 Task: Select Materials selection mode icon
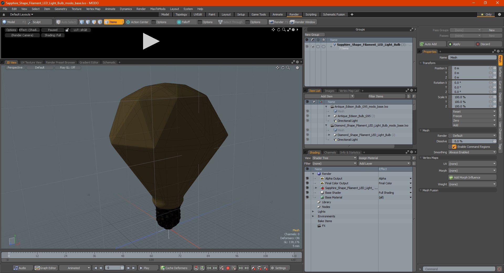pyautogui.click(x=100, y=22)
